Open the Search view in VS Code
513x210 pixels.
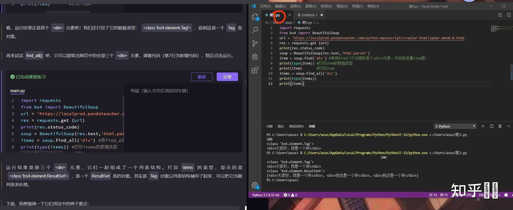pyautogui.click(x=255, y=30)
